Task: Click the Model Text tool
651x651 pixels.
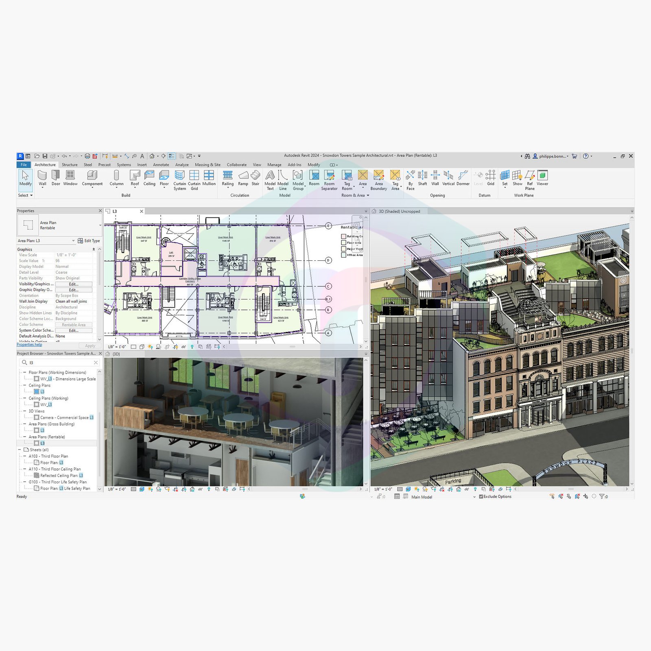Action: pos(270,180)
